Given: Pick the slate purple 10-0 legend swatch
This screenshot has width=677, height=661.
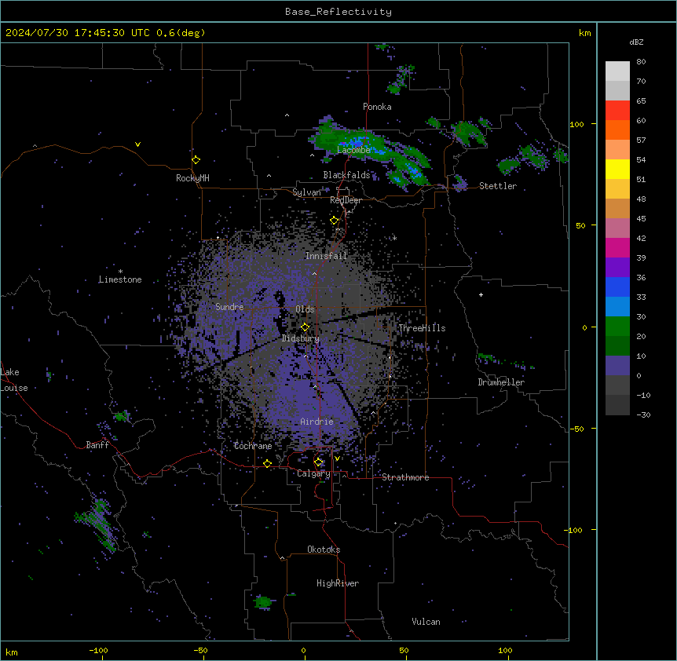Looking at the screenshot, I should [617, 366].
